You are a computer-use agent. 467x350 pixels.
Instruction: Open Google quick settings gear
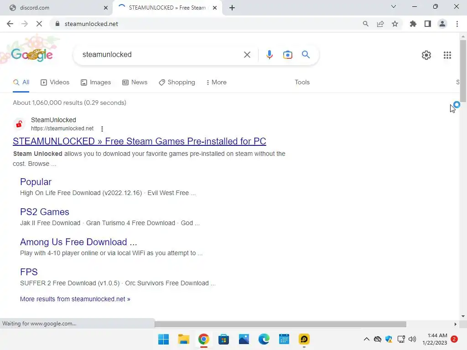pos(426,55)
